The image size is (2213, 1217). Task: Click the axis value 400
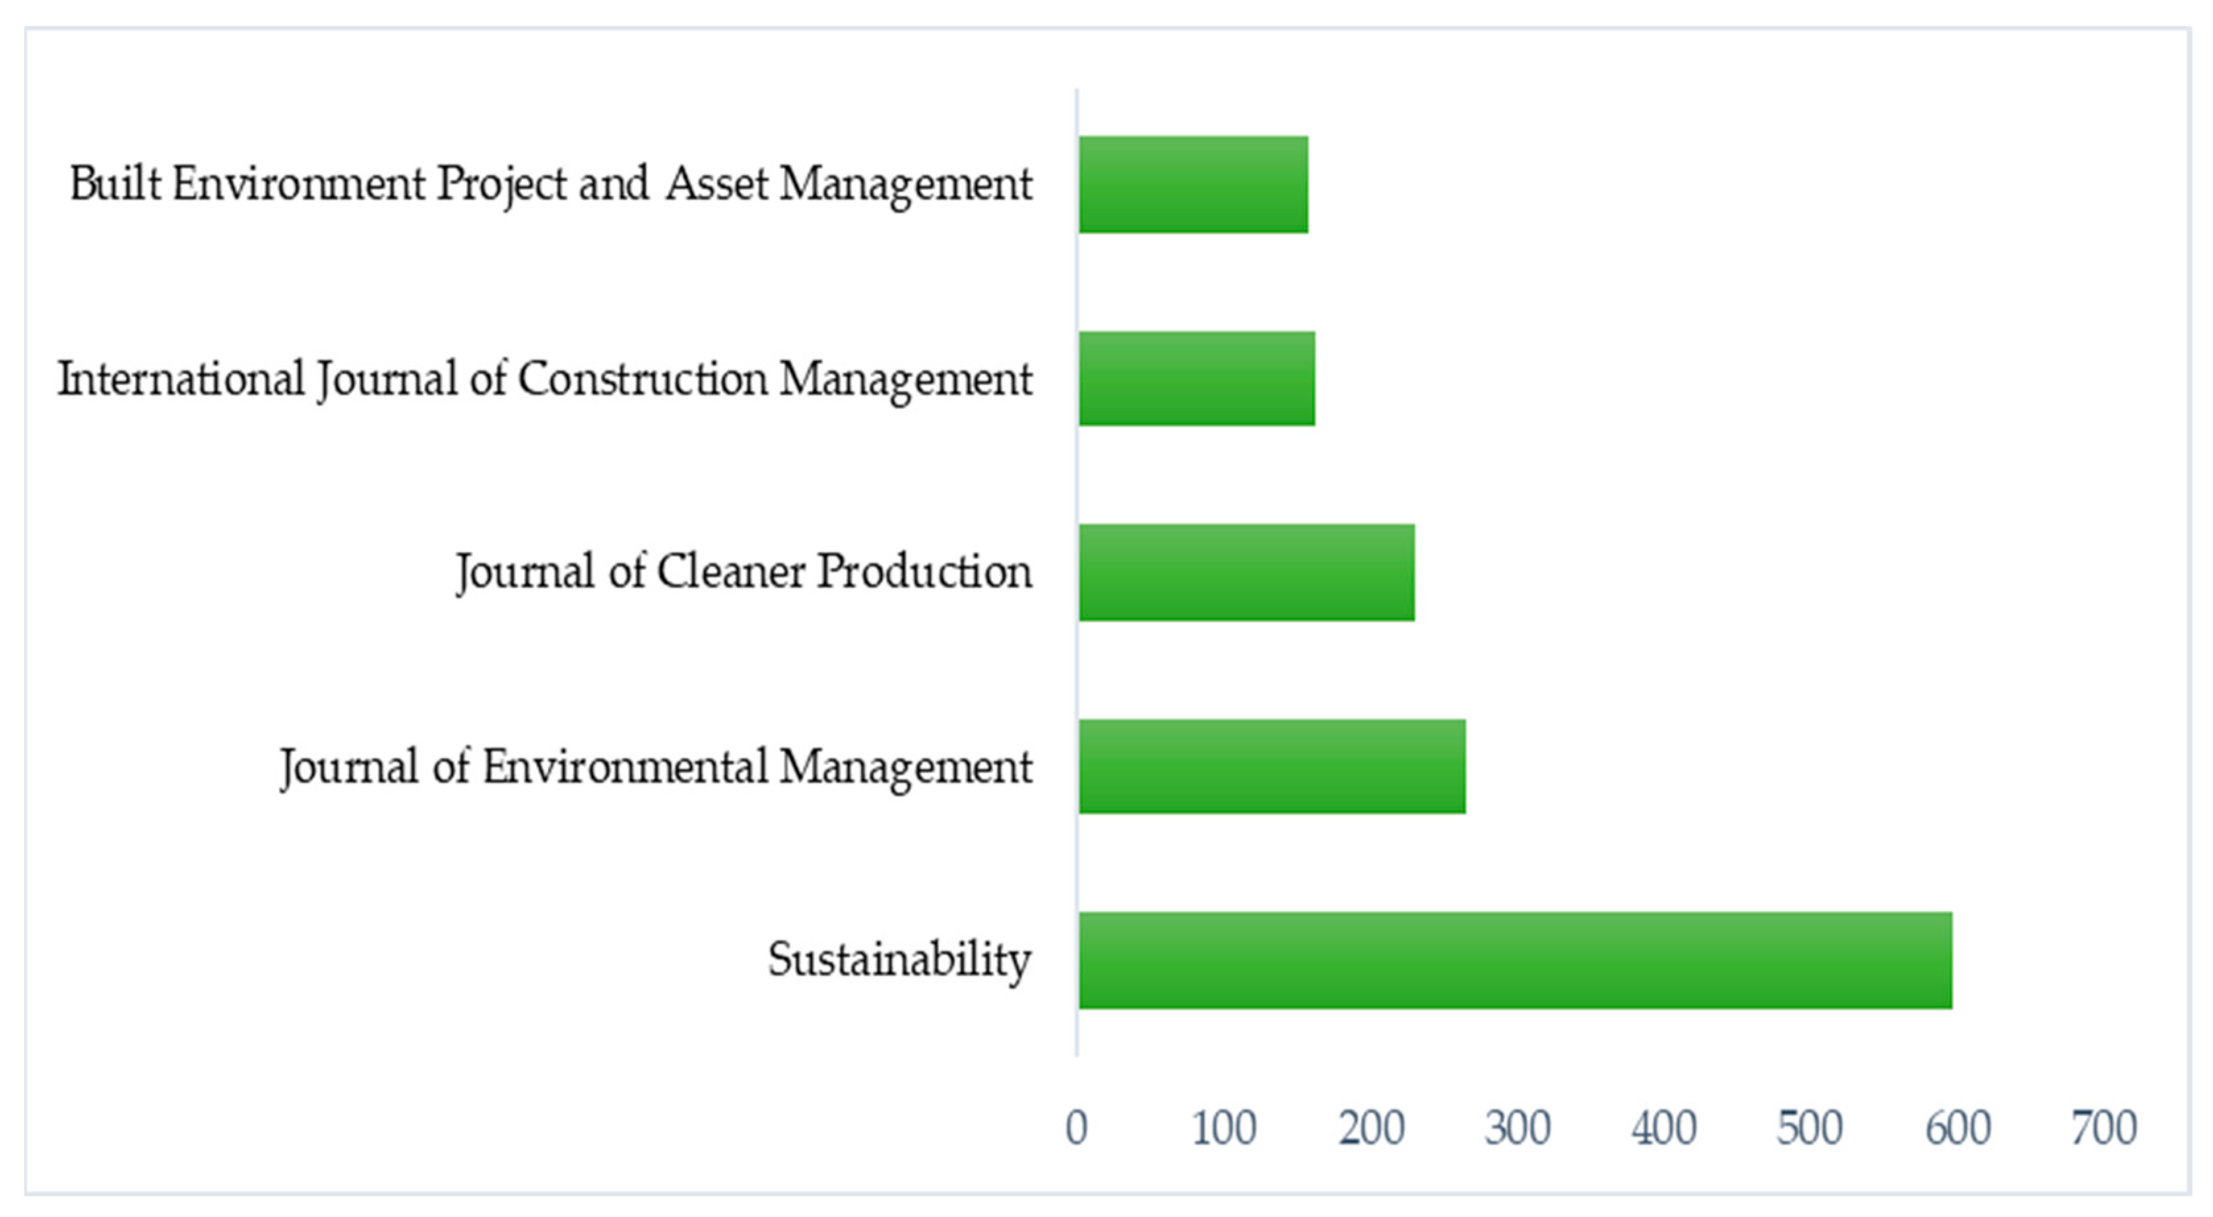tap(1664, 1128)
